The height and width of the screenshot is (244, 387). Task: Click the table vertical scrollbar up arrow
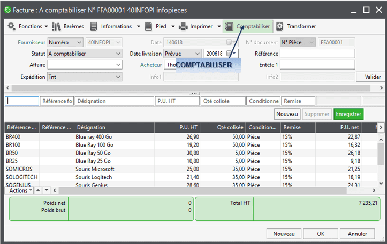381,140
